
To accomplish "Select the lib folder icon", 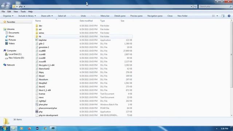I will 37,36.
